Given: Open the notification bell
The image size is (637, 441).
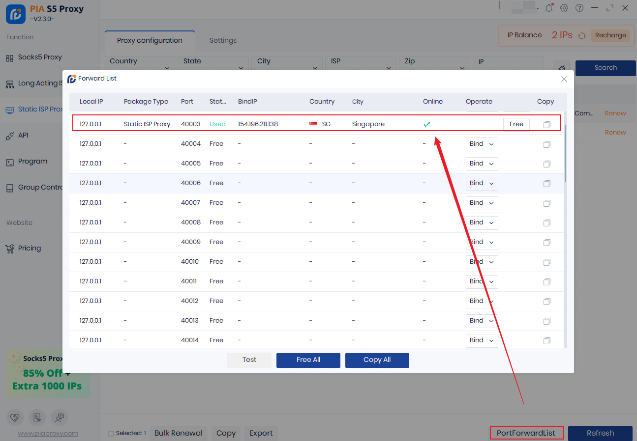Looking at the screenshot, I should pyautogui.click(x=549, y=8).
